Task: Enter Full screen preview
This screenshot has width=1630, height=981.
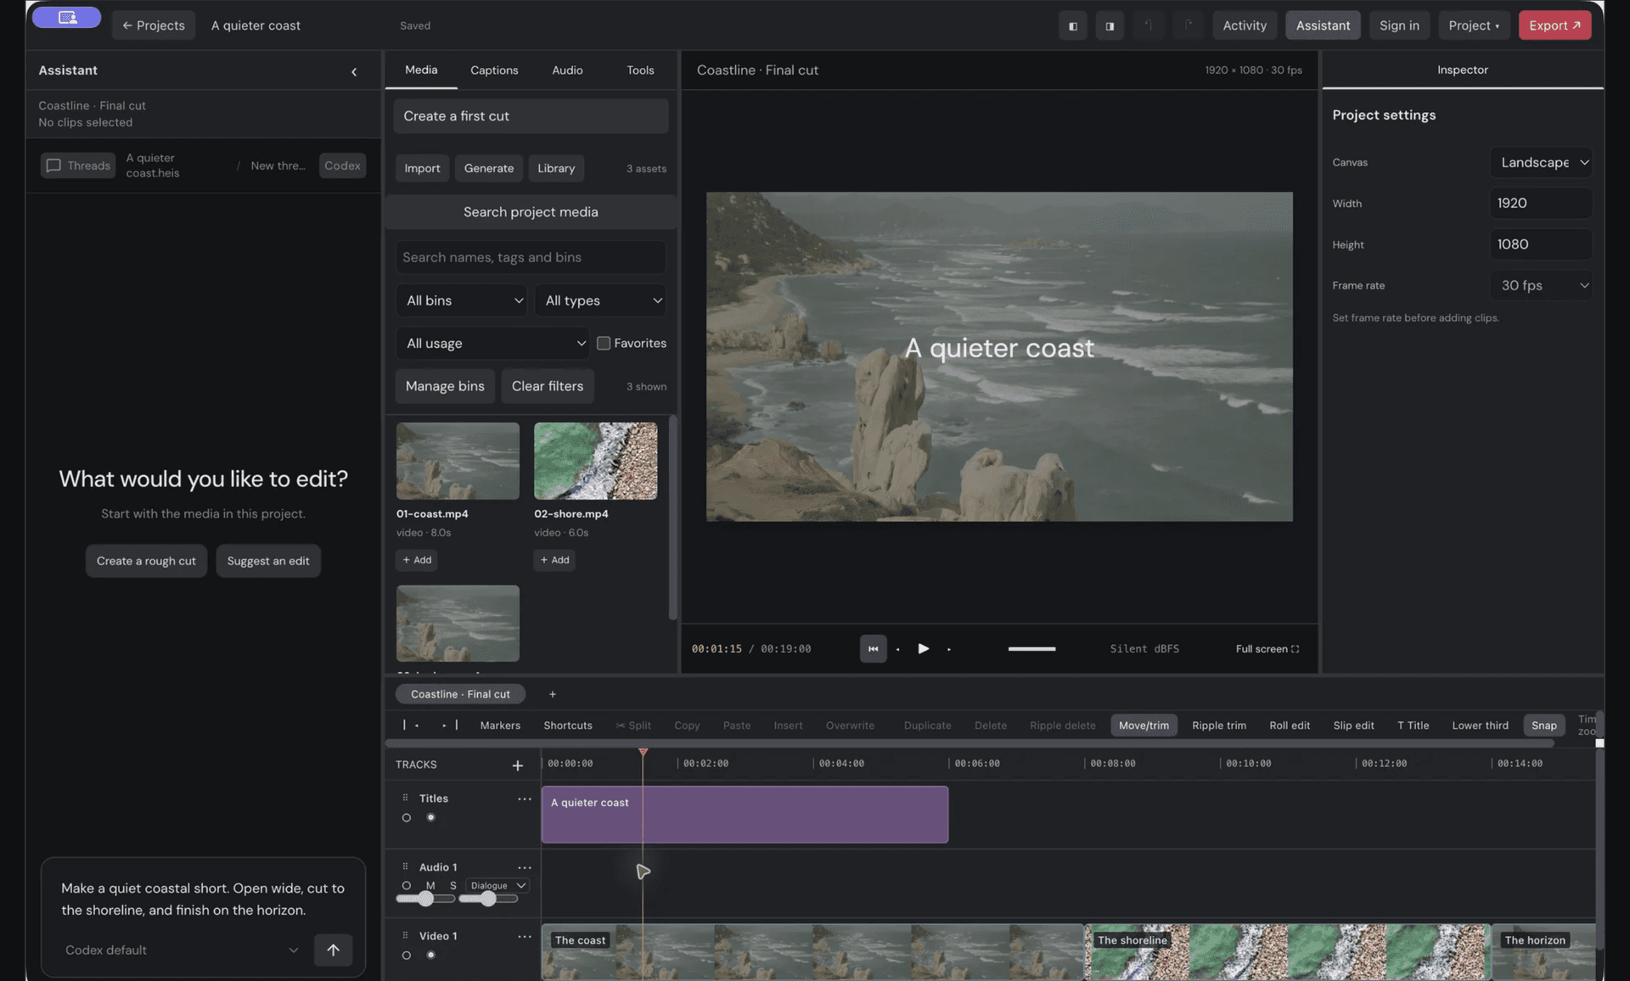Action: pyautogui.click(x=1267, y=649)
